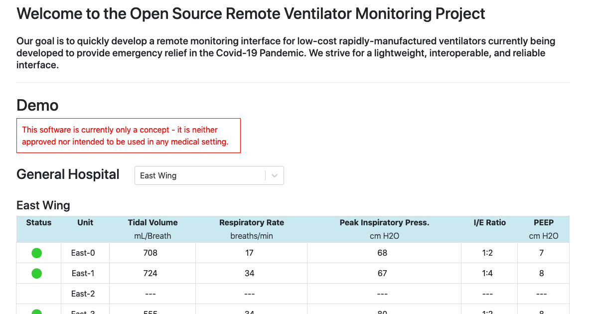This screenshot has width=598, height=314.
Task: Click the green status indicator for East-0
Action: [36, 253]
